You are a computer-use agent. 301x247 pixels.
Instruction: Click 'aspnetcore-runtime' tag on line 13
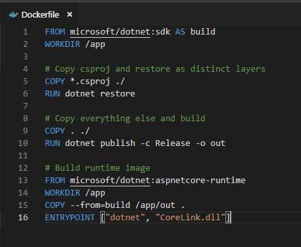200,181
